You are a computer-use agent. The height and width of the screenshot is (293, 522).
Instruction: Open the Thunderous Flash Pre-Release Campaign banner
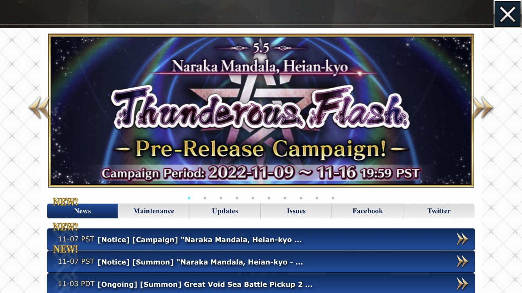pos(261,111)
